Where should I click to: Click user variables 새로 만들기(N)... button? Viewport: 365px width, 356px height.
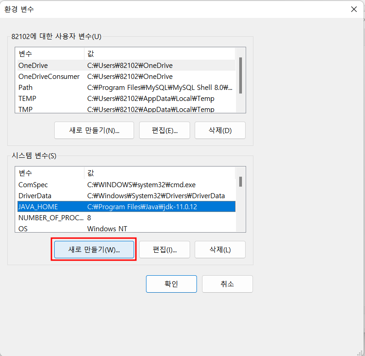(x=94, y=130)
